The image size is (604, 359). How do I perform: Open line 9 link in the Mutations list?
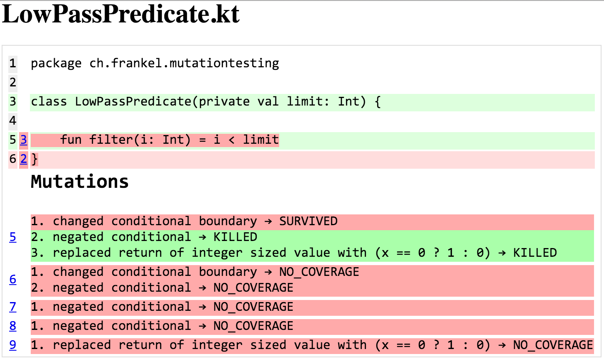point(13,345)
